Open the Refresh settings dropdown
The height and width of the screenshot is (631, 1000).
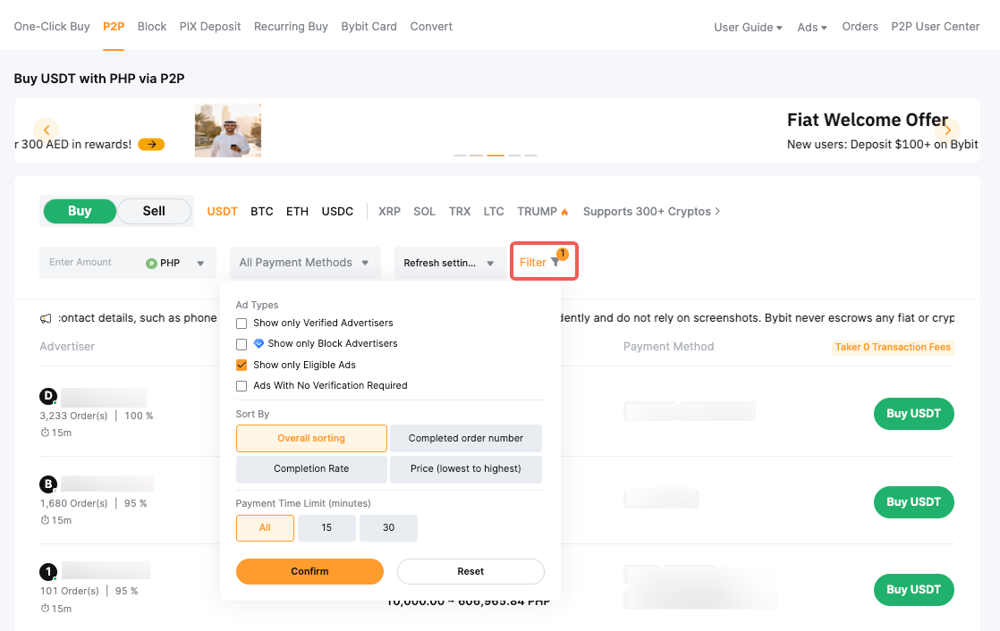449,263
